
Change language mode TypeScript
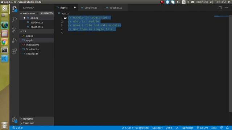pos(187,128)
